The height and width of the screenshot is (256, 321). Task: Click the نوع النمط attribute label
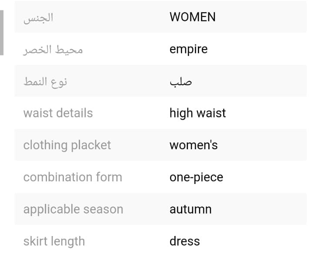45,81
